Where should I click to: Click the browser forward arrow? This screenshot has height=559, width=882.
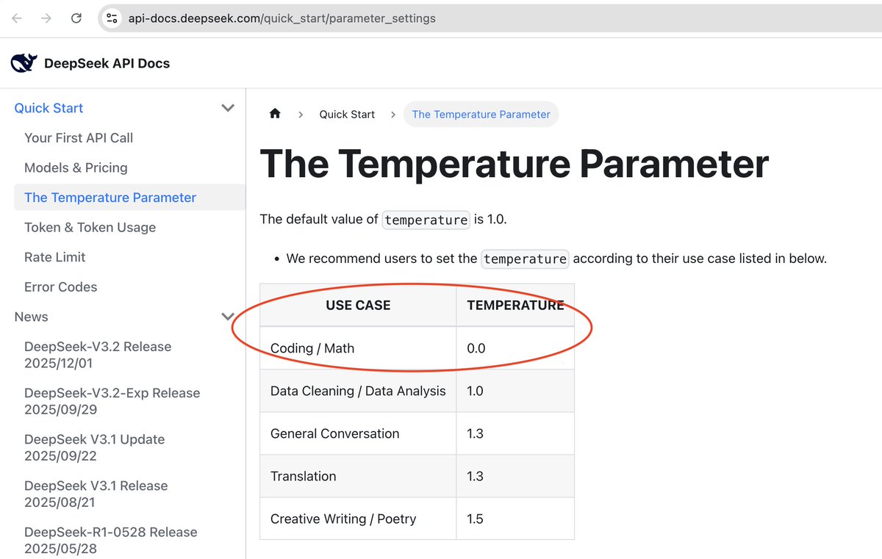46,18
